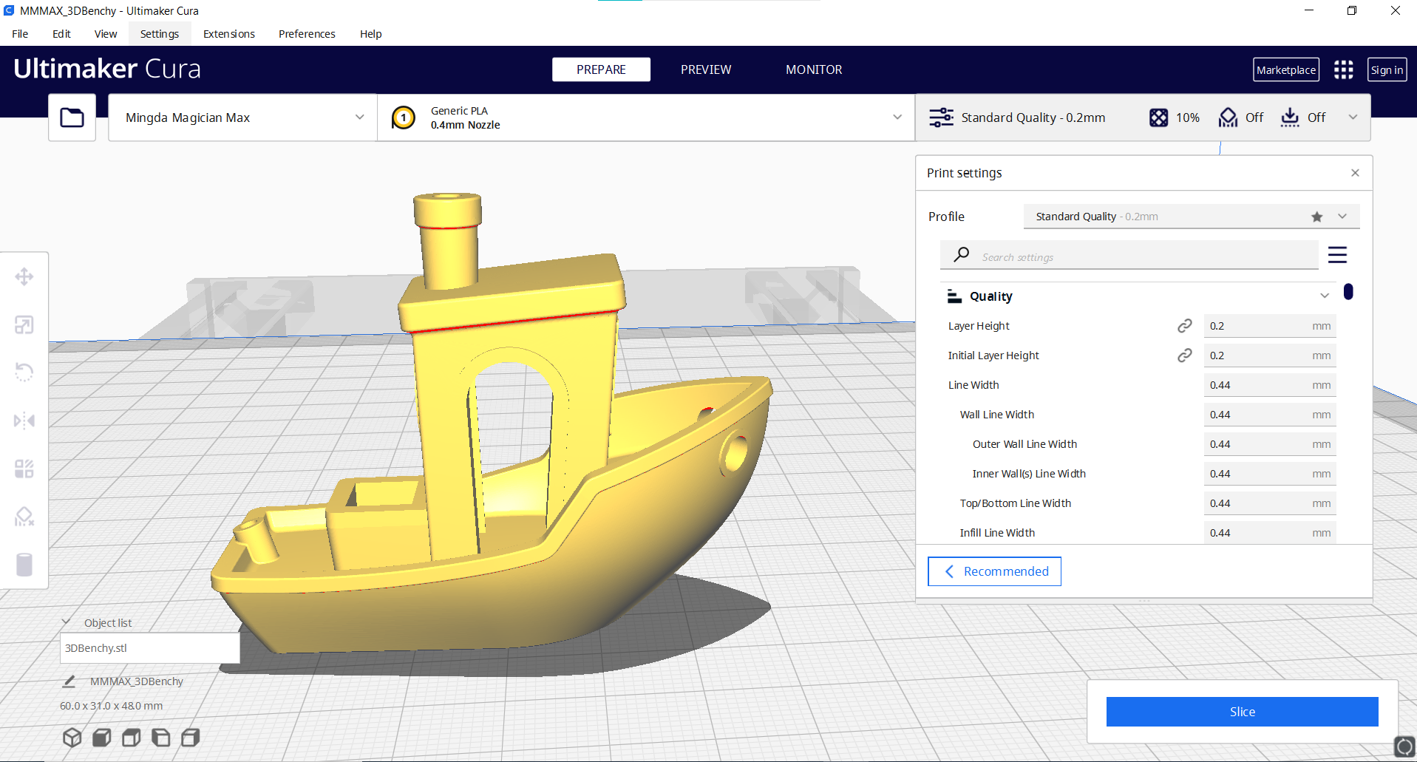Open the File menu
The image size is (1417, 762).
(x=20, y=34)
